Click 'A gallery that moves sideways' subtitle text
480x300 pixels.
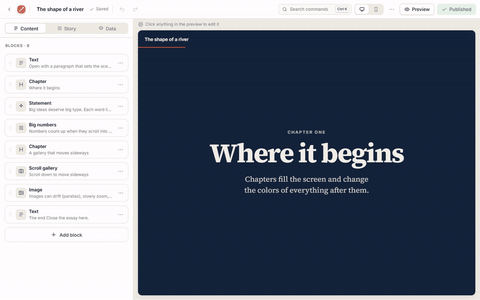tap(59, 153)
